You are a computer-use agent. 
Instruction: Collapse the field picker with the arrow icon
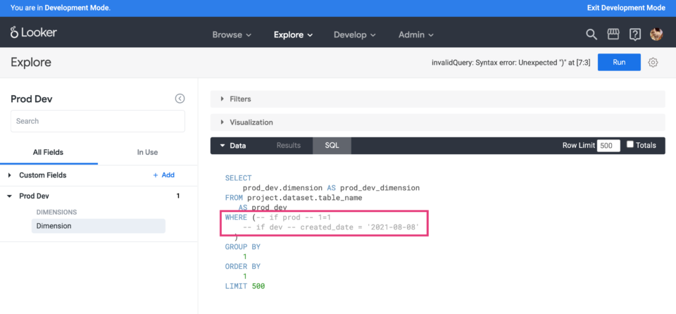pyautogui.click(x=180, y=99)
